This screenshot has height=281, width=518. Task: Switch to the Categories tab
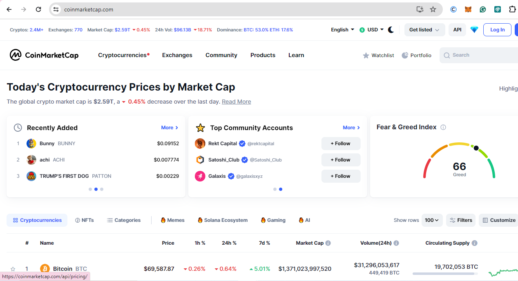(x=124, y=220)
